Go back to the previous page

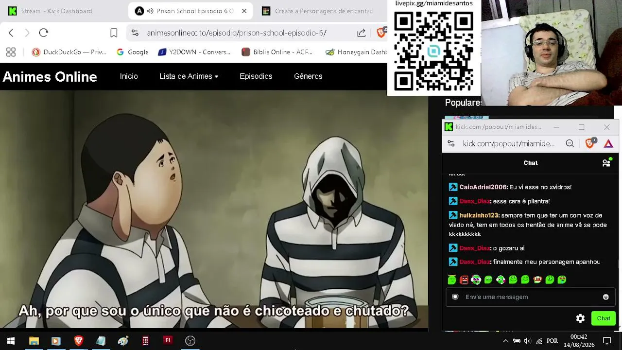pos(11,33)
